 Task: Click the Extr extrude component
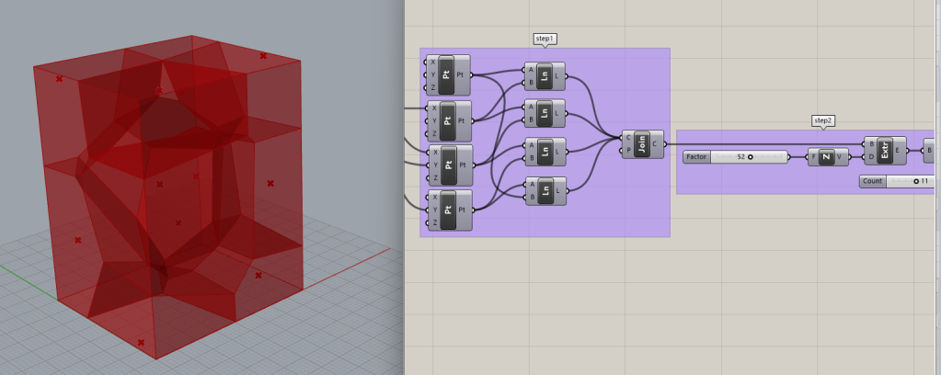[x=885, y=150]
